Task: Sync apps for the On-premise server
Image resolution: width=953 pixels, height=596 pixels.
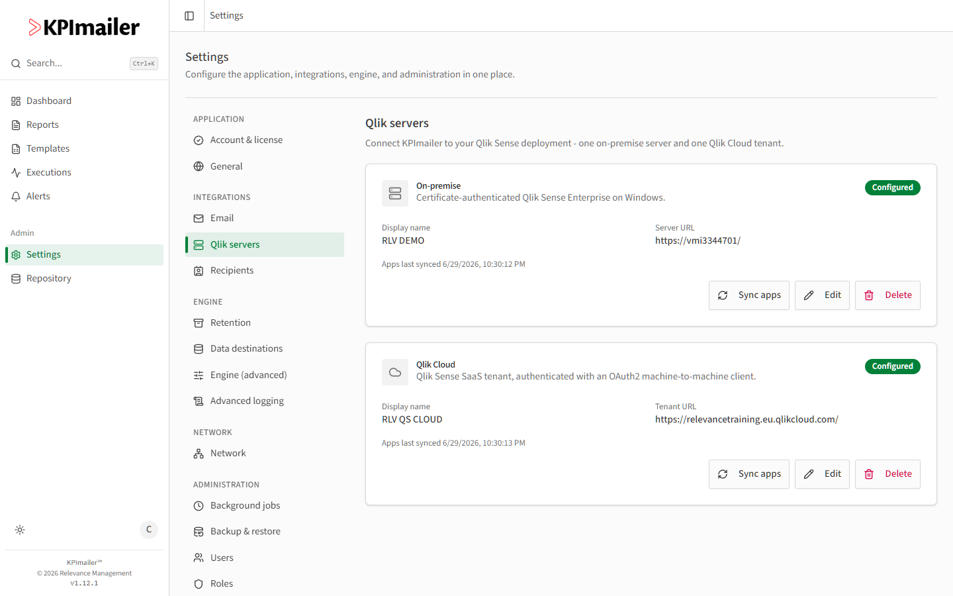Action: point(749,295)
